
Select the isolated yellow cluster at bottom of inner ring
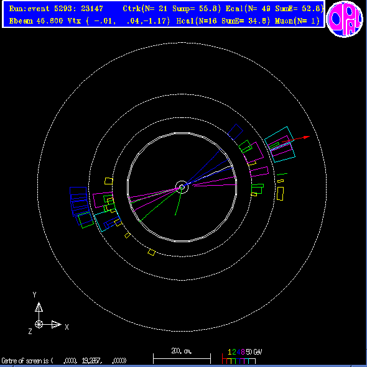pos(152,252)
